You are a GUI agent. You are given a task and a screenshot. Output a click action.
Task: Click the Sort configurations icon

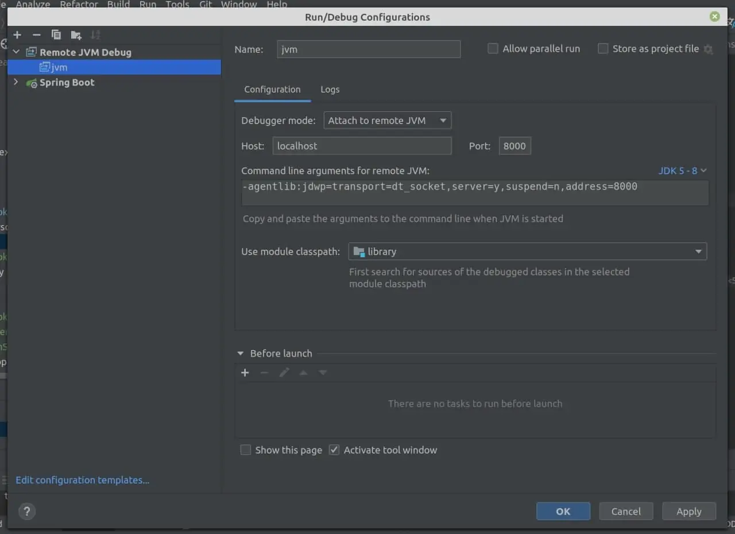tap(95, 35)
